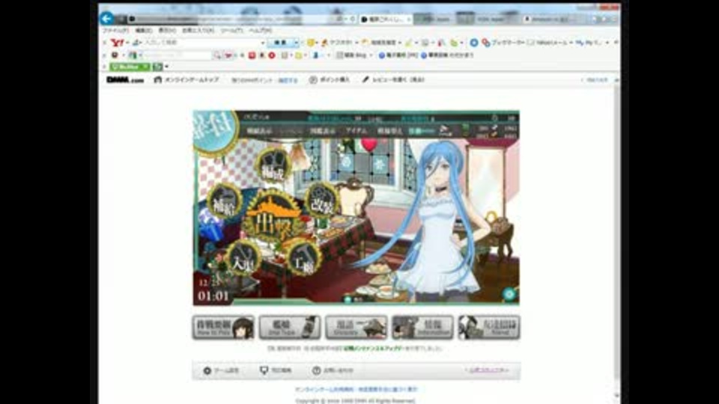The width and height of the screenshot is (719, 404).
Task: Open the 編集(E) menu
Action: click(x=144, y=31)
